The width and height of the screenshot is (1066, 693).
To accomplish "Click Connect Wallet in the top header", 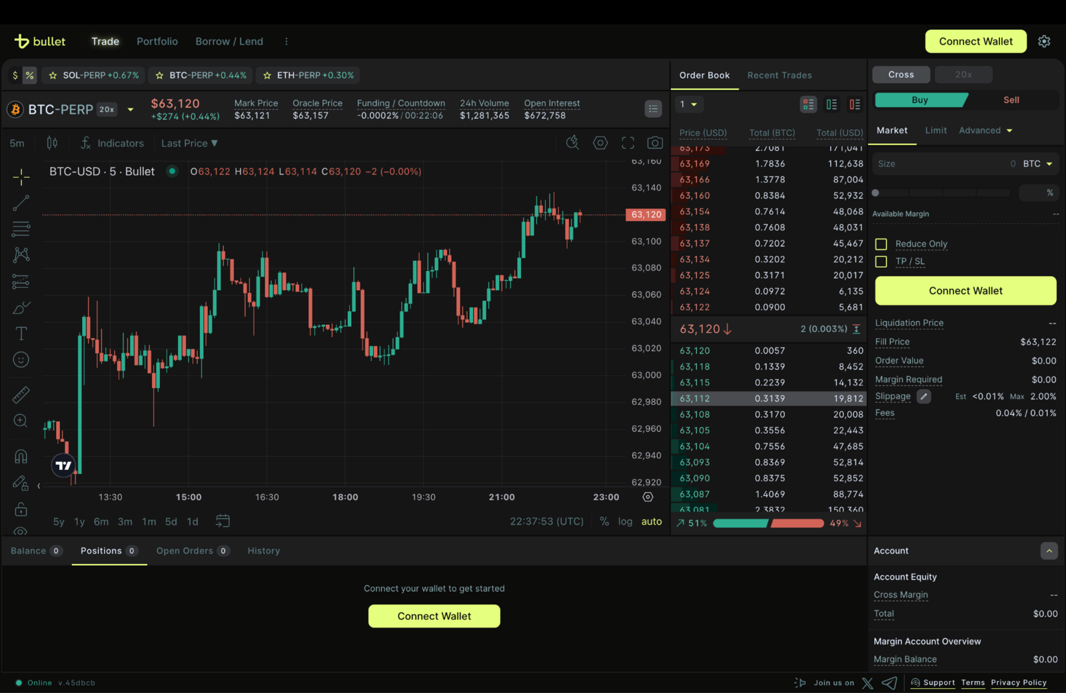I will [975, 41].
